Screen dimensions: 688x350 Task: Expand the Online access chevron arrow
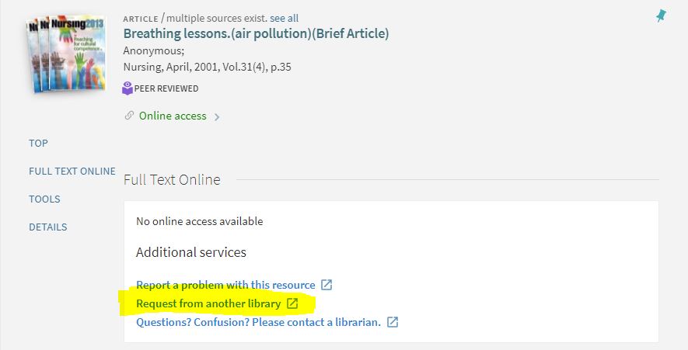pos(217,117)
